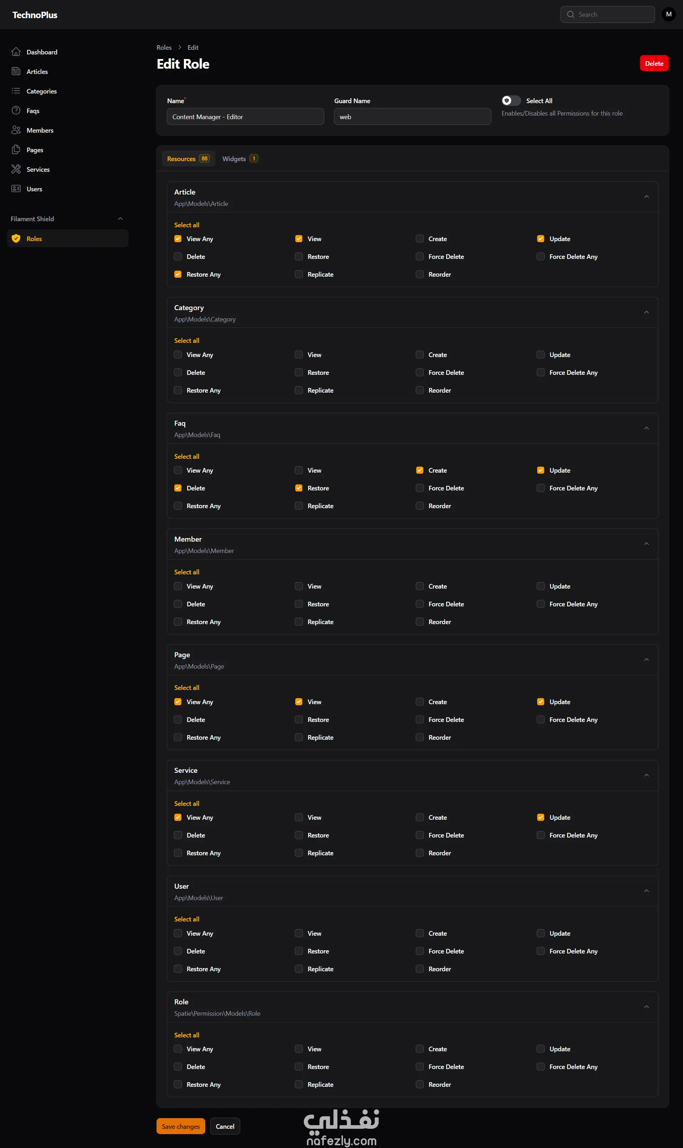This screenshot has height=1148, width=683.
Task: Open Articles via its newspaper icon
Action: click(x=16, y=71)
